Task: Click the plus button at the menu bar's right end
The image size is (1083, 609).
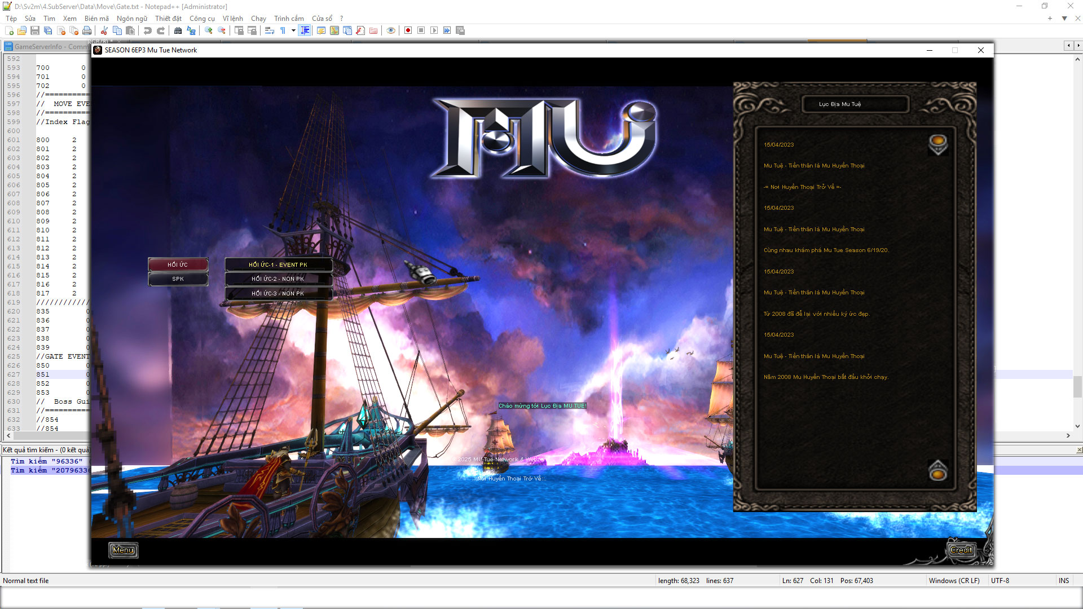Action: (1050, 19)
